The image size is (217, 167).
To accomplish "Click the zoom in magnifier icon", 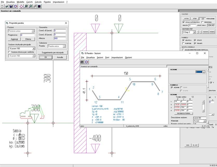I will coord(26,6).
